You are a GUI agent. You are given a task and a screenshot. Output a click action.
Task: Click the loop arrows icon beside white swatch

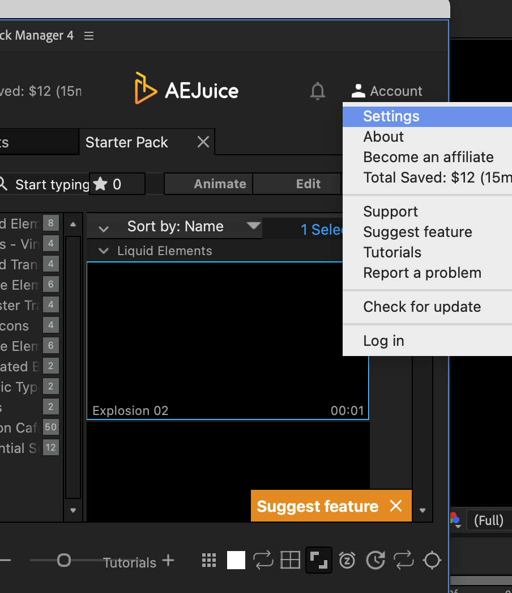coord(263,560)
